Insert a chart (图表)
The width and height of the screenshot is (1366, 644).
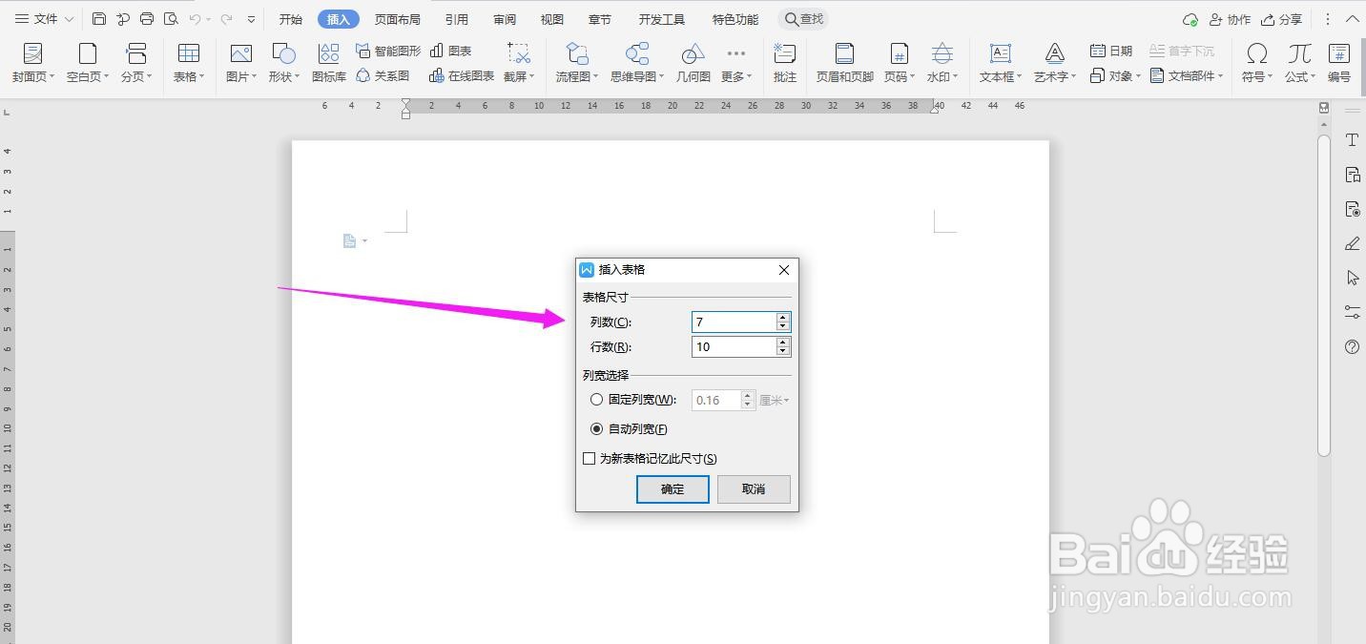point(451,51)
